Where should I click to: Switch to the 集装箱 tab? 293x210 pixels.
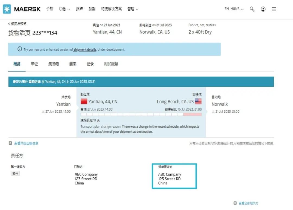click(53, 64)
